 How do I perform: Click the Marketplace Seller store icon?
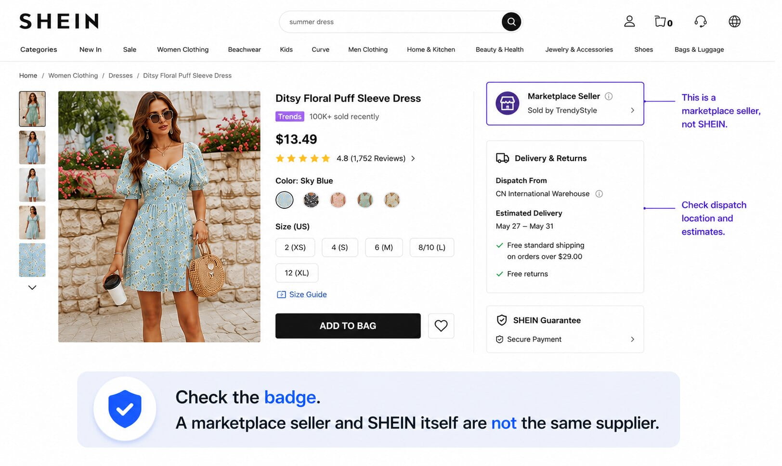click(508, 103)
